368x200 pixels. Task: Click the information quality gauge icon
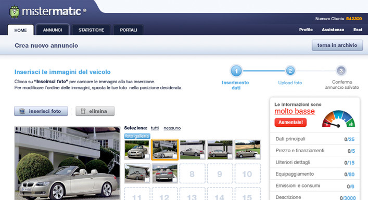[338, 119]
